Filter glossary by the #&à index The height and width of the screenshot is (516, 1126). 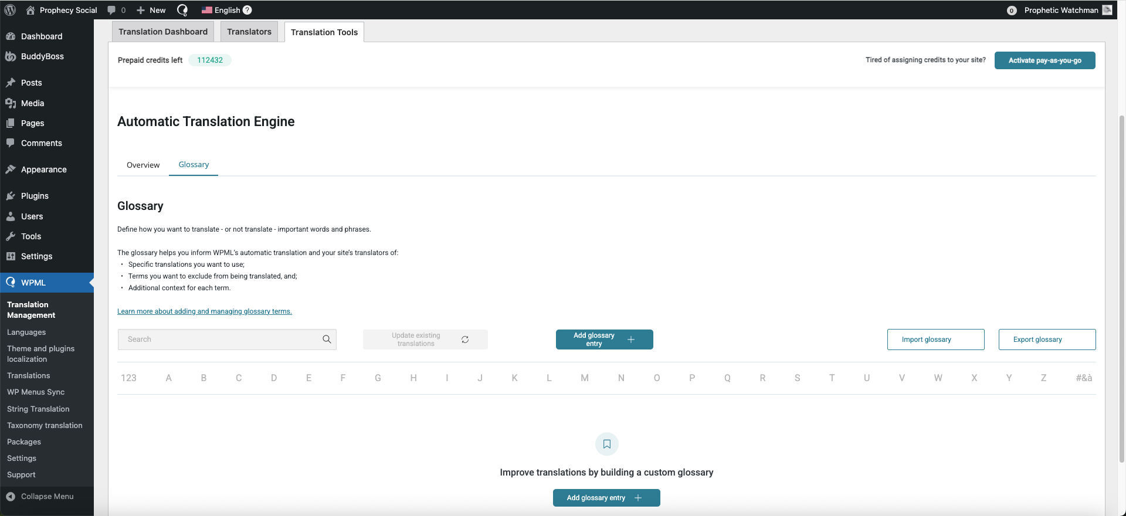pos(1084,378)
